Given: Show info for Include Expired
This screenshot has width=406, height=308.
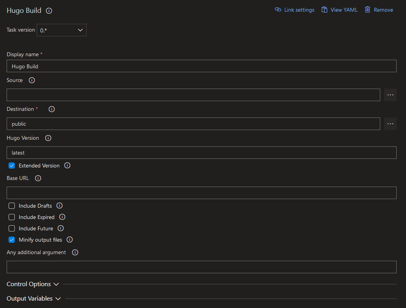Looking at the screenshot, I should point(62,217).
